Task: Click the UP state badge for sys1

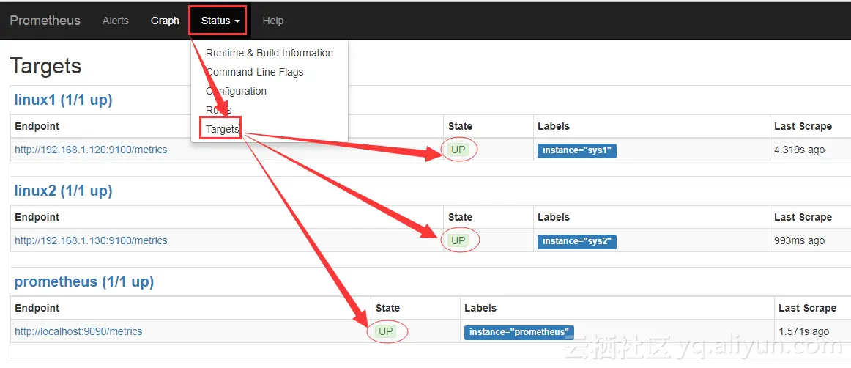Action: [x=458, y=150]
